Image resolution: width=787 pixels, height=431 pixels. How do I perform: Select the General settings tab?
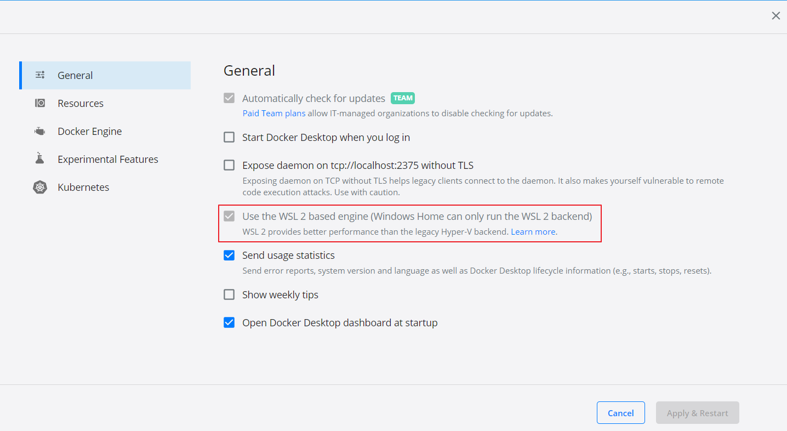point(105,75)
